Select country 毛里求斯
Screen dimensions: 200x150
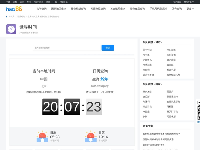[x=171, y=116]
